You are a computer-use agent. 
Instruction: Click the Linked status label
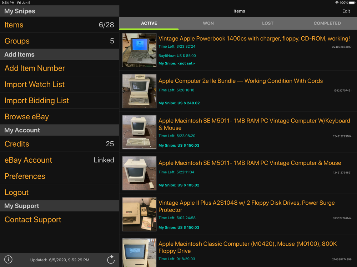point(104,160)
